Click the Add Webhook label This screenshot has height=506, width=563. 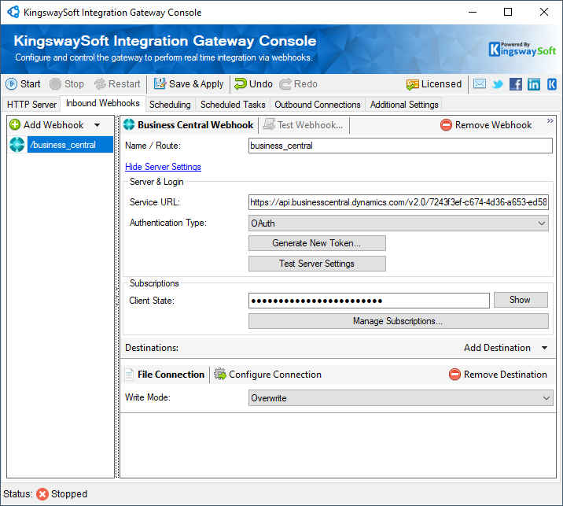(53, 125)
